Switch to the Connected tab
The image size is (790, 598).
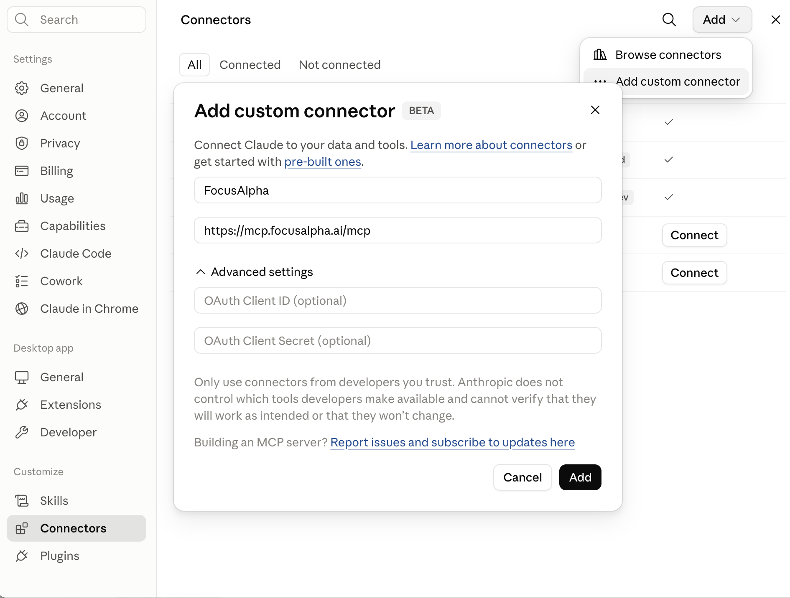[x=250, y=65]
